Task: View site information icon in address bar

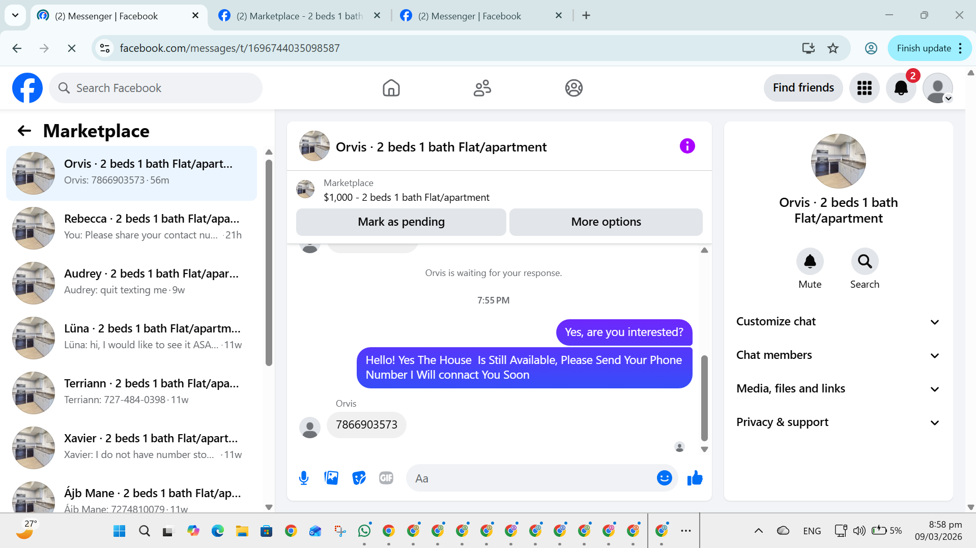Action: point(105,48)
